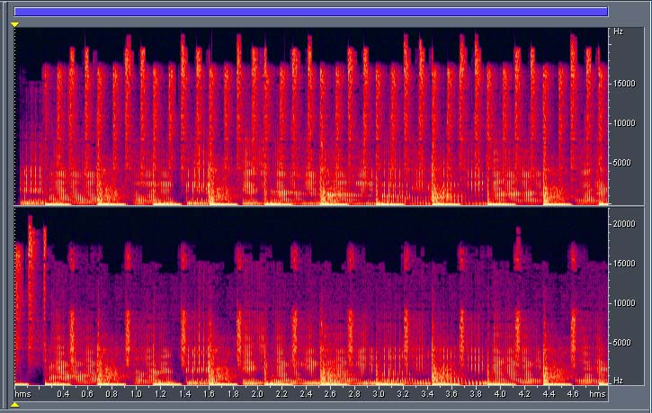Click 5000 on the upper channel frequency ruler
The height and width of the screenshot is (413, 652).
pos(622,163)
